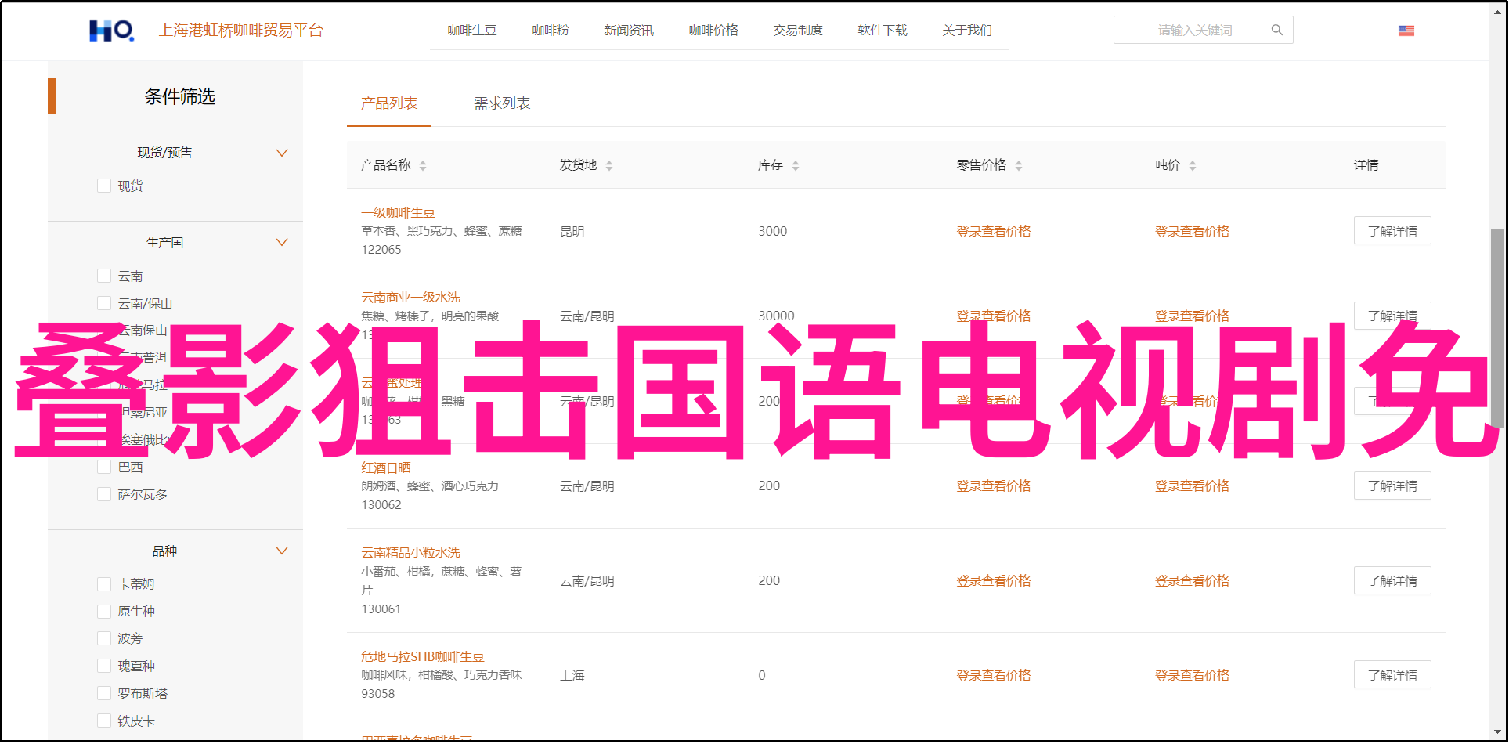Sort by 产品名称 column arrows
Screen dimensions: 1509x744
pyautogui.click(x=422, y=165)
